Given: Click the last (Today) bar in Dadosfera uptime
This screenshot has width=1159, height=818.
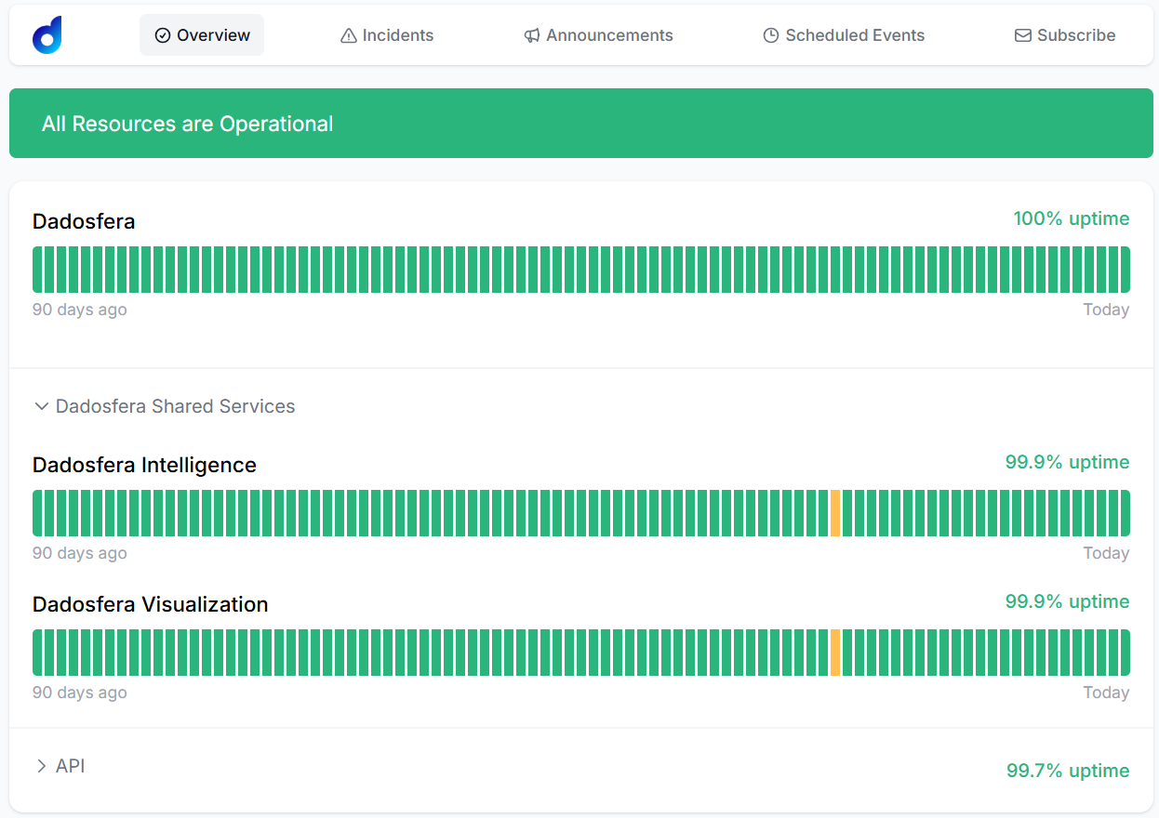Looking at the screenshot, I should 1126,270.
